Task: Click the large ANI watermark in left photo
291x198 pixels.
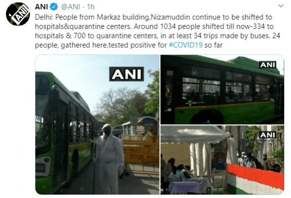Action: (x=126, y=74)
